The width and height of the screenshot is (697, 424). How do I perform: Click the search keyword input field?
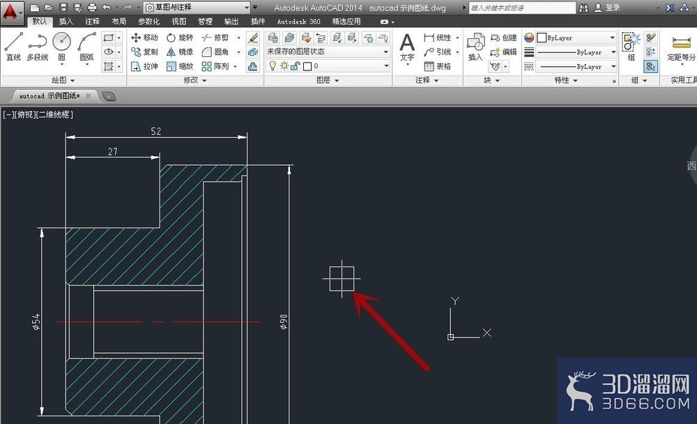pos(522,8)
